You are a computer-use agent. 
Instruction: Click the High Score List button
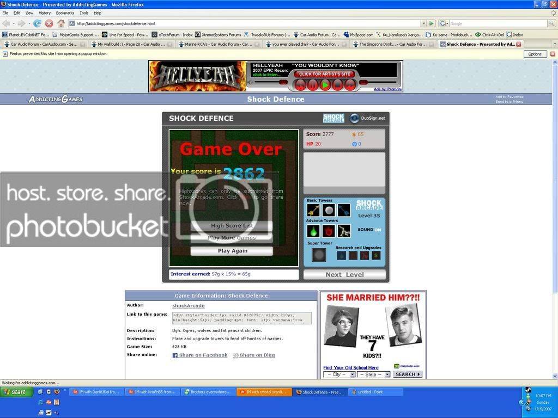click(x=232, y=226)
